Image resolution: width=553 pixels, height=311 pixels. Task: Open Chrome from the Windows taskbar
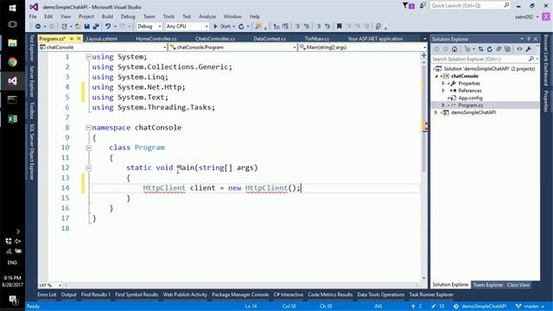pos(12,62)
